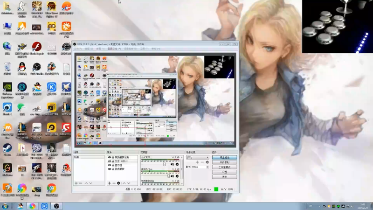Remove the scene transition with the minus icon

tap(202, 162)
